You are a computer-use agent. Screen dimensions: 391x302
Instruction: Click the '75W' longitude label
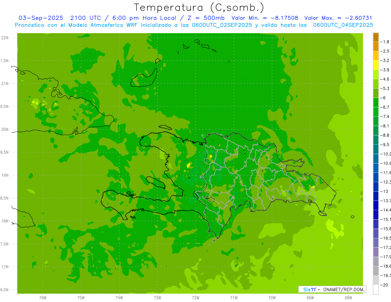(x=81, y=297)
